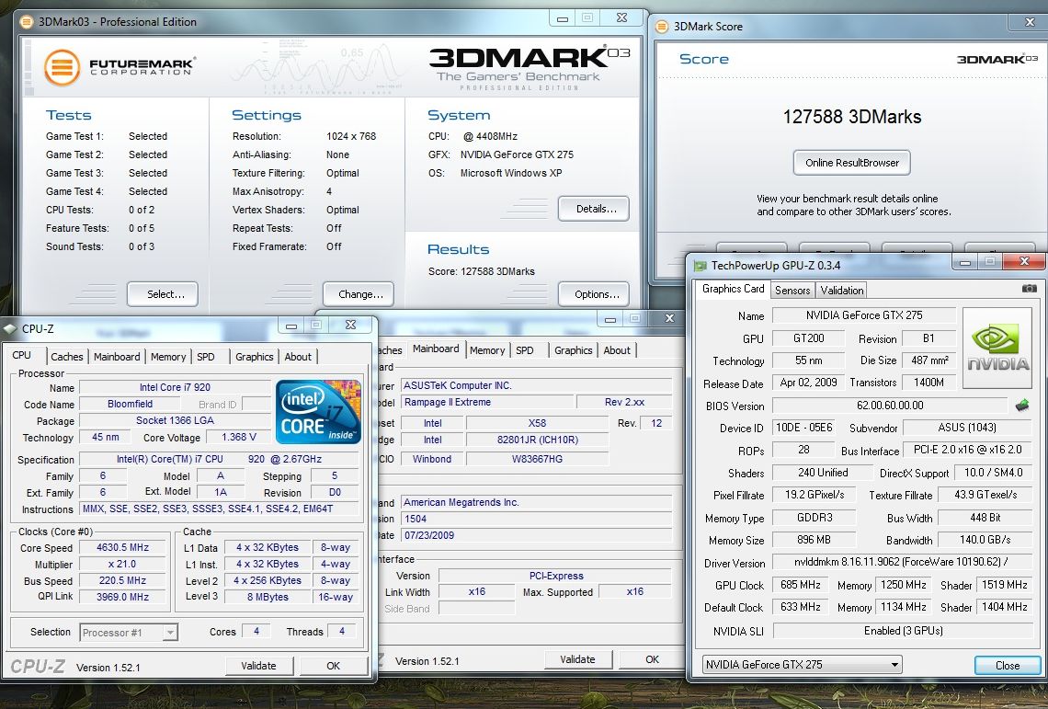Image resolution: width=1048 pixels, height=709 pixels.
Task: Click the BIOS Version field 62.00.60.00.00
Action: (x=890, y=406)
